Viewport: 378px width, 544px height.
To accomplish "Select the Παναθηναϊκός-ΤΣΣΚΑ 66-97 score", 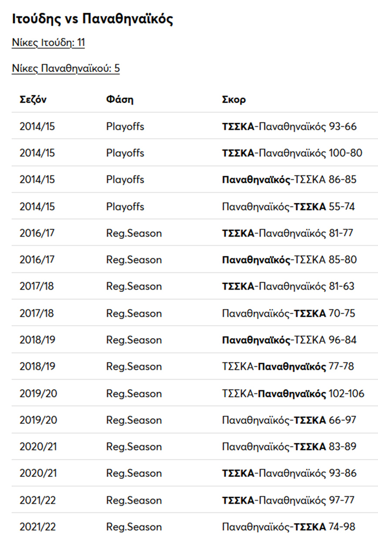I will 289,420.
